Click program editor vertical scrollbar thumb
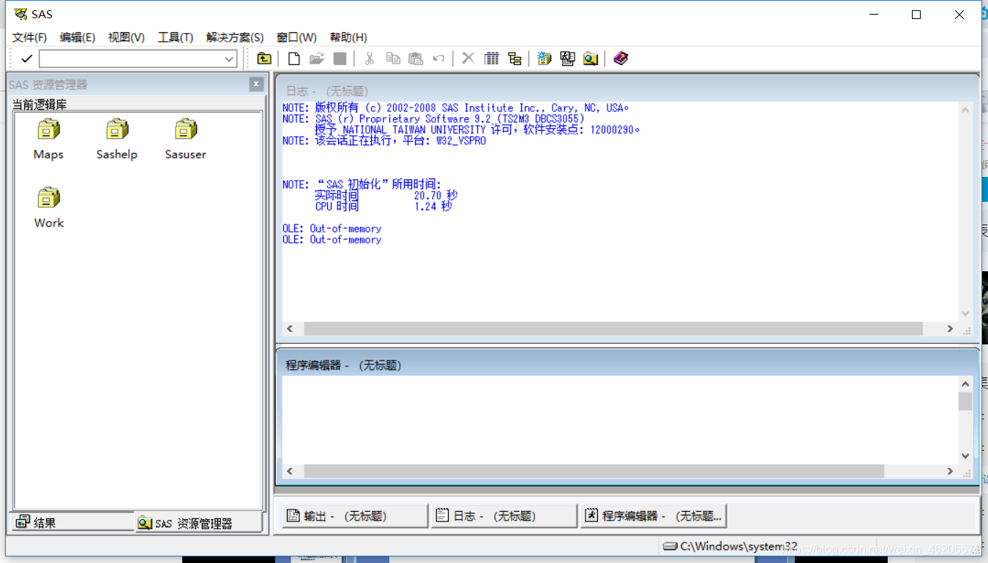This screenshot has height=563, width=988. pos(965,401)
